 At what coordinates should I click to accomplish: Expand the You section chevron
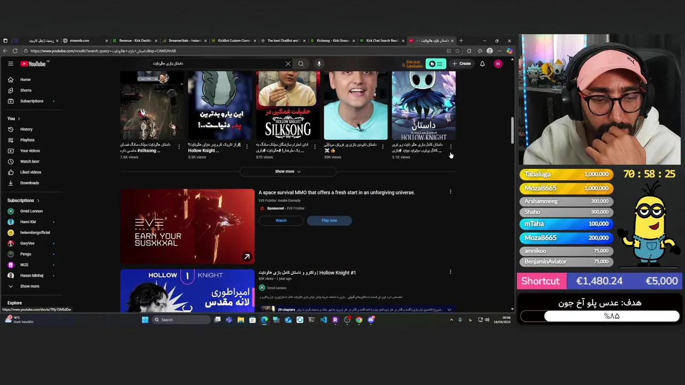click(x=19, y=118)
